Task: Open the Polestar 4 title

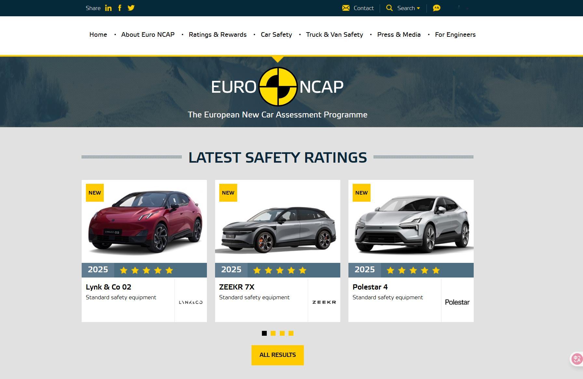Action: click(370, 287)
